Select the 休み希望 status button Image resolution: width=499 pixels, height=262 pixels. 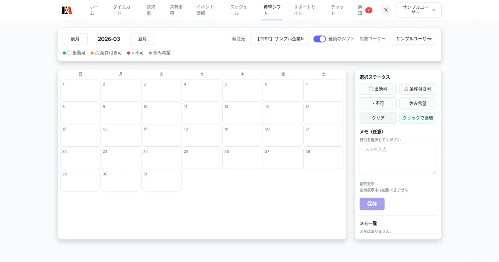point(417,103)
